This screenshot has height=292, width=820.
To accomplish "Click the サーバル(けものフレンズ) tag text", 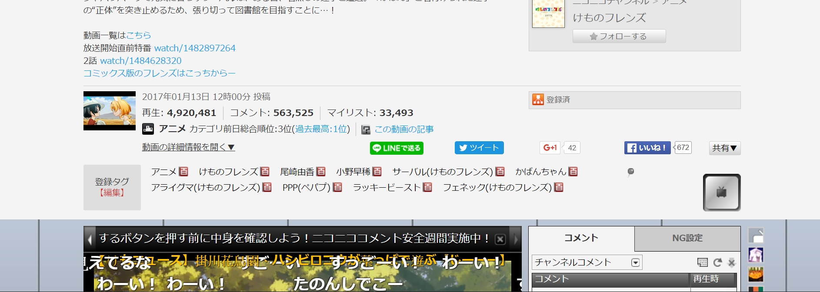I will pos(443,172).
